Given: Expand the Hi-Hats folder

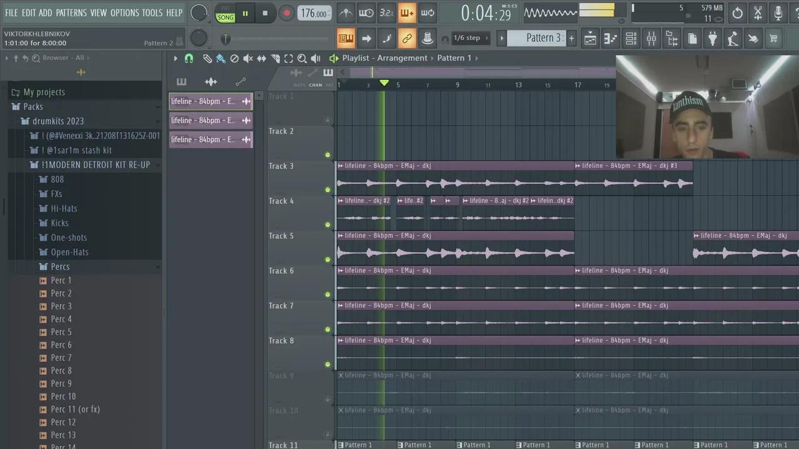Looking at the screenshot, I should pos(64,208).
